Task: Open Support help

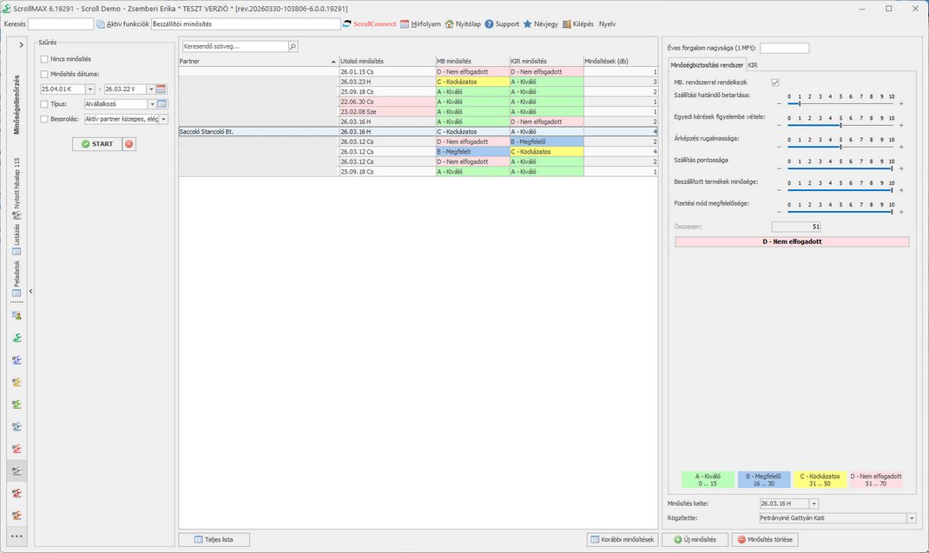Action: [502, 24]
